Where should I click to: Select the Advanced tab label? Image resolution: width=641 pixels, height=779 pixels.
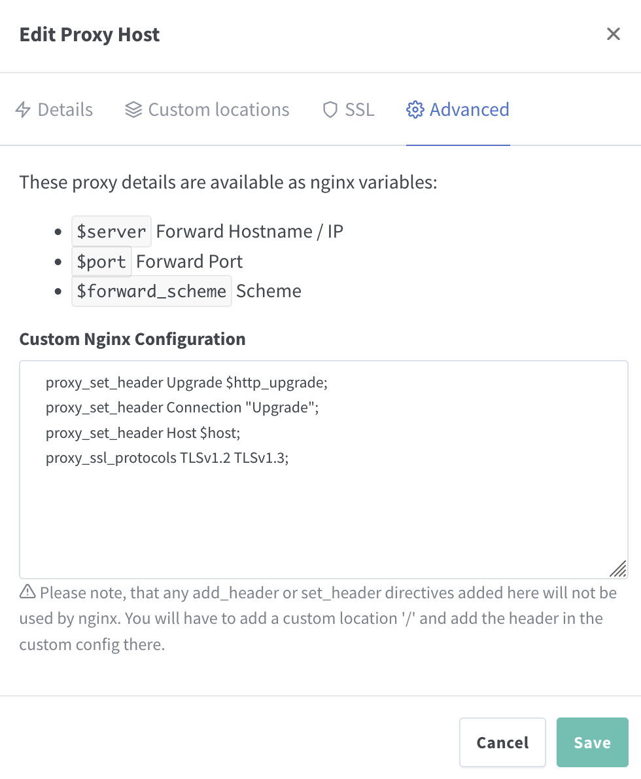tap(469, 109)
